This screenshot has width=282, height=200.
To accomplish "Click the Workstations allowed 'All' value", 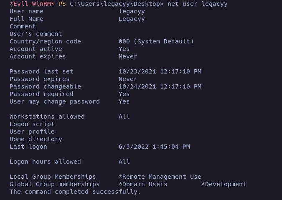I will coord(124,116).
